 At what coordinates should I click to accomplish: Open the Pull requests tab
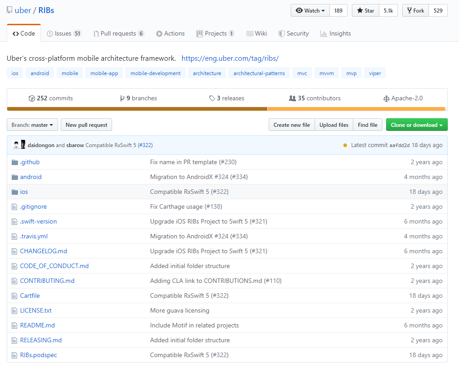pos(118,34)
